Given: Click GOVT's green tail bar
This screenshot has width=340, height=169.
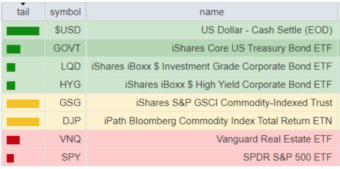Looking at the screenshot, I should [13, 49].
